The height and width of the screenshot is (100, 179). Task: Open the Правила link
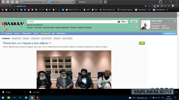(81, 27)
